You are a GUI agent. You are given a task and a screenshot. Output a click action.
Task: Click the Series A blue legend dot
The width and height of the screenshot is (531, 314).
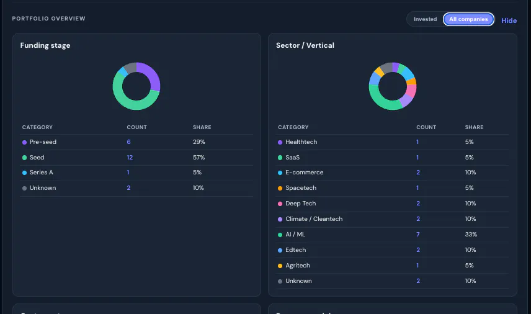coord(24,173)
